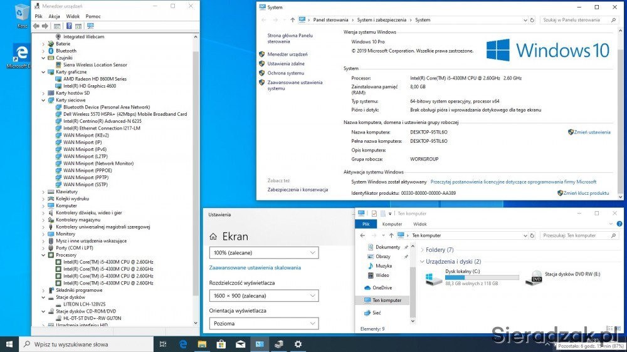The height and width of the screenshot is (352, 627).
Task: Expand the Baterie tree node
Action: pyautogui.click(x=43, y=44)
